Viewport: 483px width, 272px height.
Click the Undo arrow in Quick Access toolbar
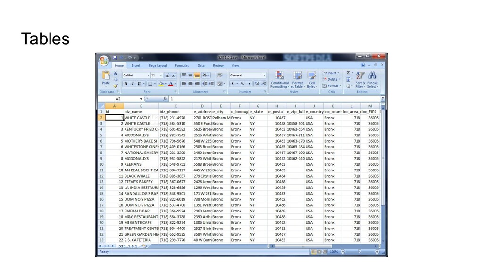pos(121,58)
